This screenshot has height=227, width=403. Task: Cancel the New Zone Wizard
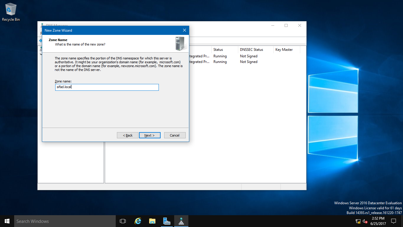(175, 135)
